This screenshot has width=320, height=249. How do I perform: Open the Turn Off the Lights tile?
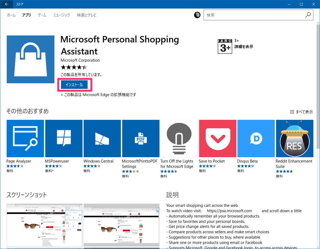pos(179,139)
